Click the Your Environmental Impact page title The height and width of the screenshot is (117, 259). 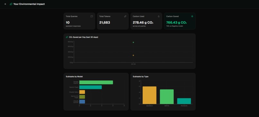tap(29, 4)
